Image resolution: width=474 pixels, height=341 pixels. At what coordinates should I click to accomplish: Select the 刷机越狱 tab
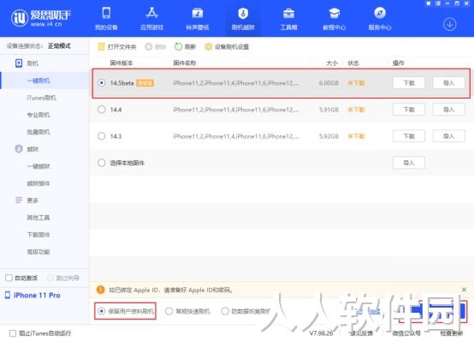click(243, 19)
